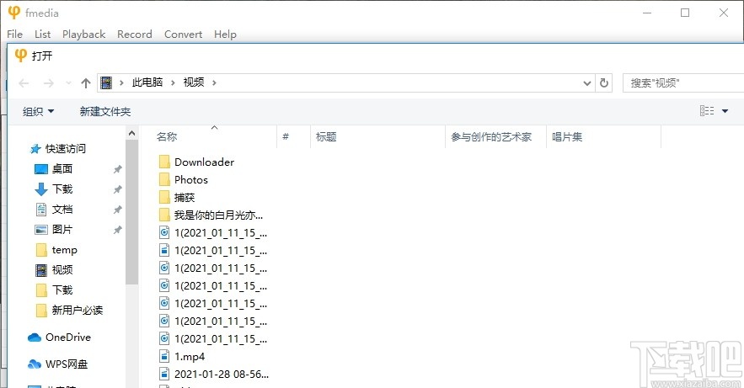
Task: Click the sidebar vertical scrollbar thumb
Action: 132,212
